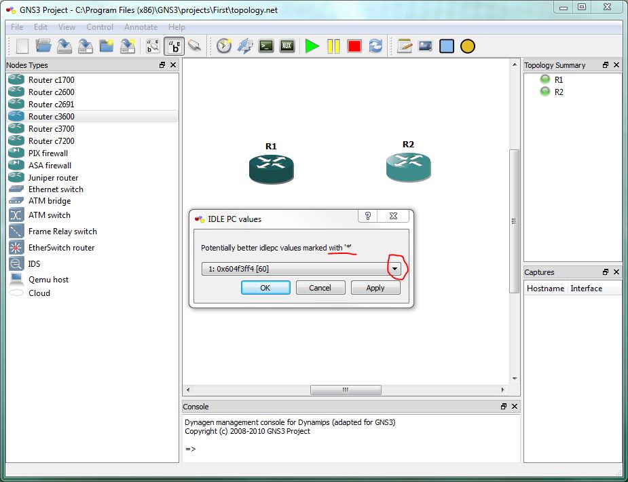Open the Snapshot clock icon
The image size is (628, 482).
(224, 46)
